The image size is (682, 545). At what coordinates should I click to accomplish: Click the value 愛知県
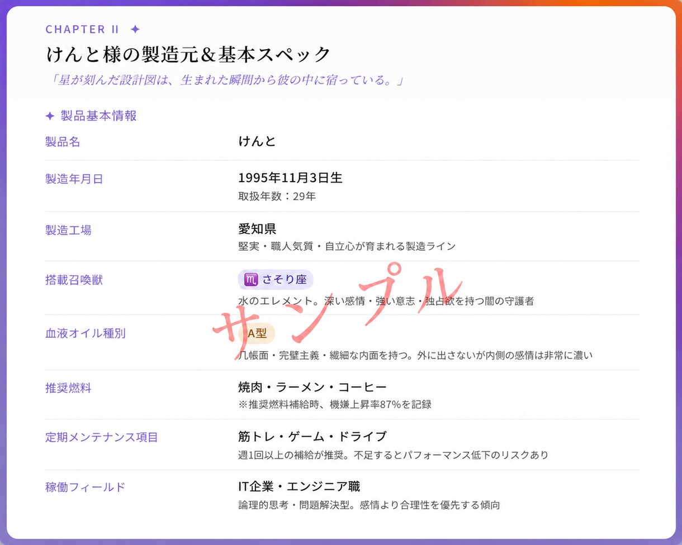click(257, 229)
